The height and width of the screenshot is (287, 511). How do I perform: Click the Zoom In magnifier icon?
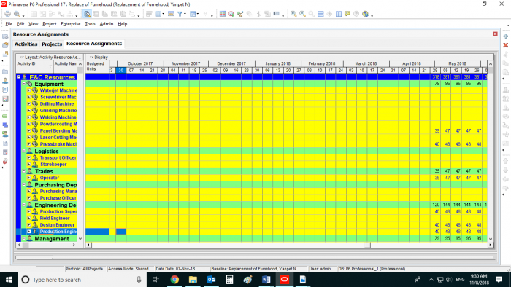(x=293, y=14)
